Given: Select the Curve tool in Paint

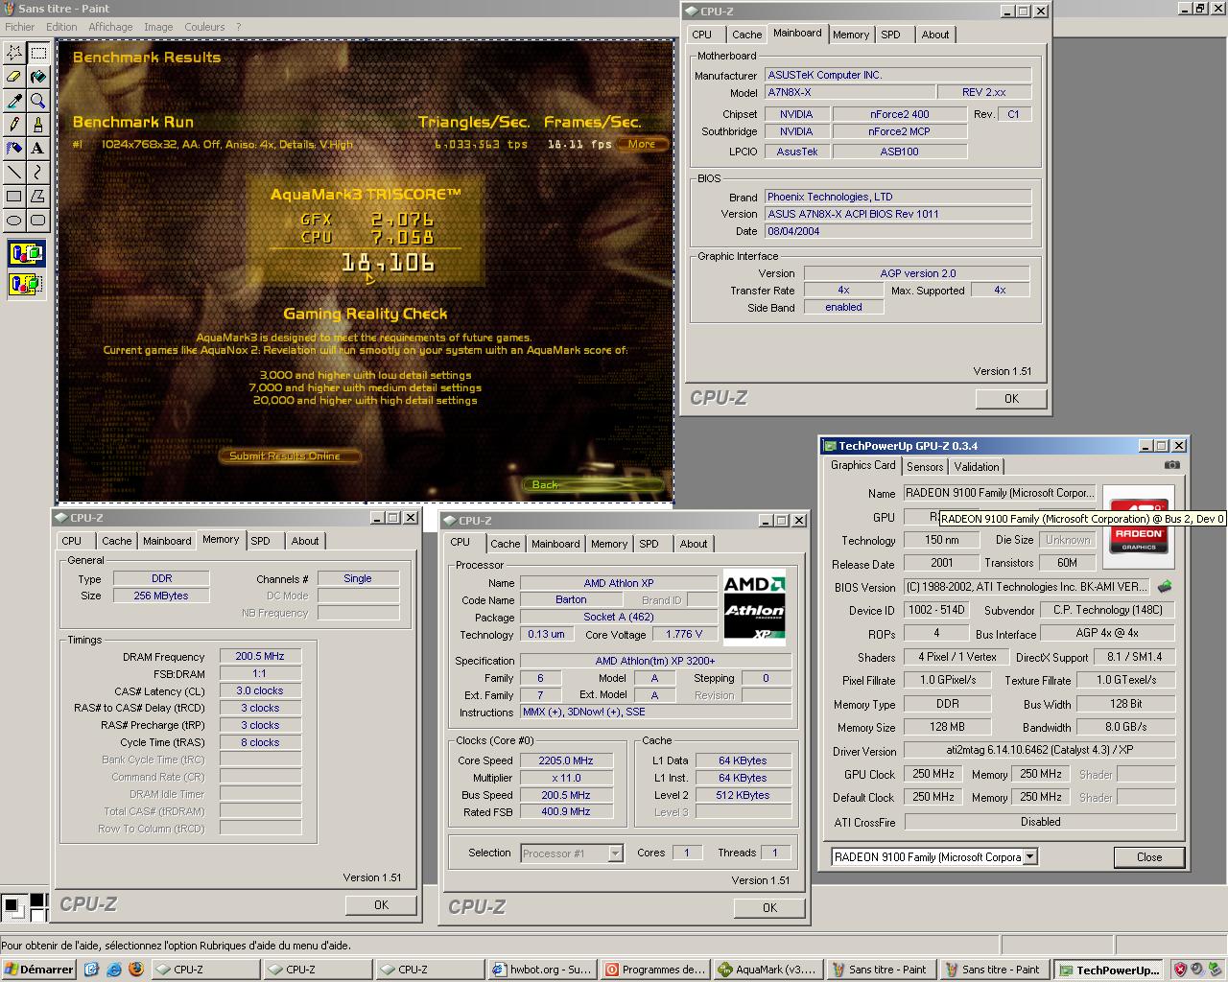Looking at the screenshot, I should [38, 173].
